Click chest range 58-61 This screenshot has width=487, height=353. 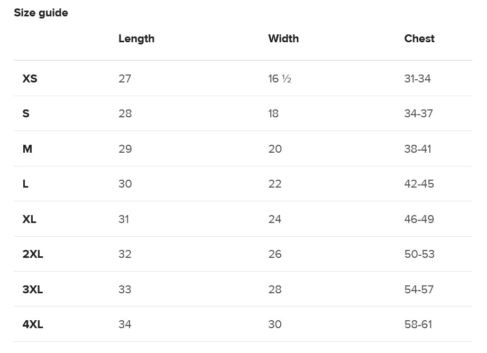coord(418,324)
